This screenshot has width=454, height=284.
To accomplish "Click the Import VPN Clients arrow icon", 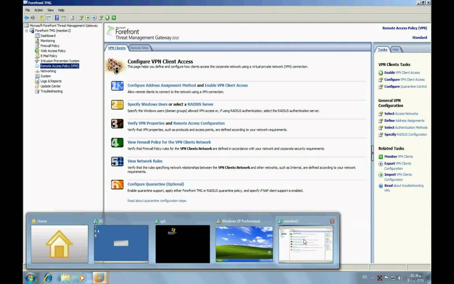I will pos(381,175).
